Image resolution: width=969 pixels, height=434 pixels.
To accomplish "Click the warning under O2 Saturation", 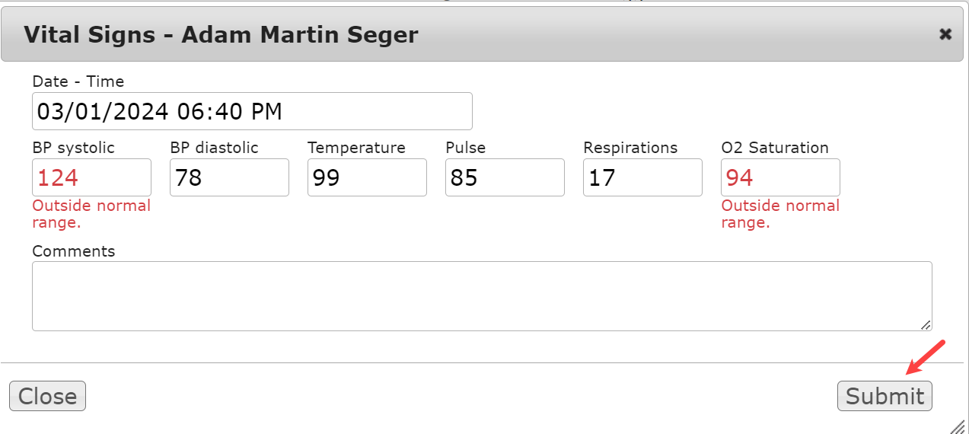I will click(x=780, y=214).
